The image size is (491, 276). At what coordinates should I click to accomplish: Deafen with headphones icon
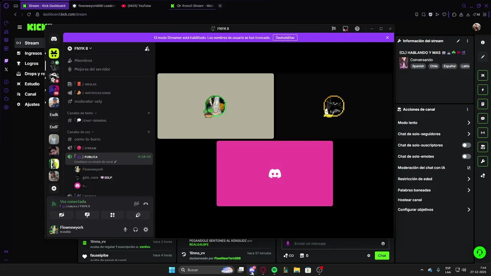click(x=135, y=230)
